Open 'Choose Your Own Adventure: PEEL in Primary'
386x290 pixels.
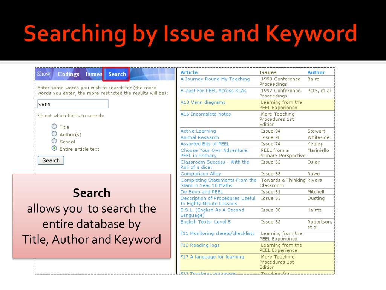(214, 153)
